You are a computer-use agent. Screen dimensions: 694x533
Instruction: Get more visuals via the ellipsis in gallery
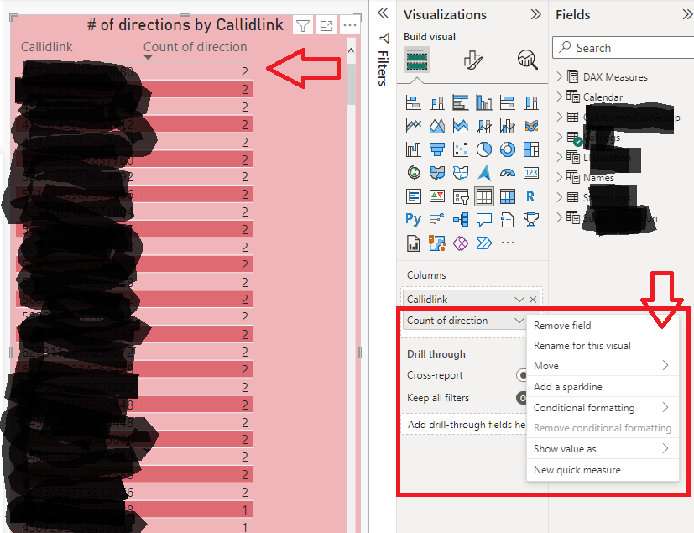[508, 243]
